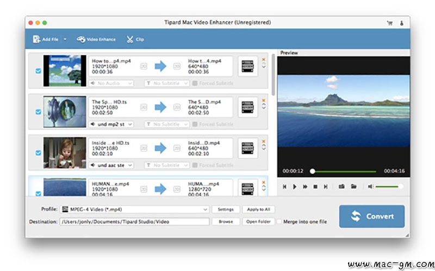Click output 2D icon in Inside ...e HD.ts row
The image size is (435, 271).
(x=177, y=148)
